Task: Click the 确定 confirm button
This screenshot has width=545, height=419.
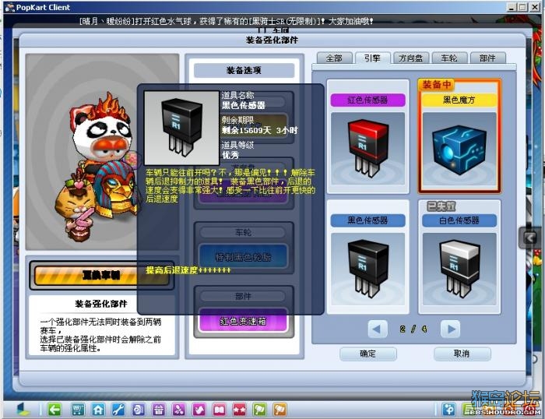Action: [368, 354]
